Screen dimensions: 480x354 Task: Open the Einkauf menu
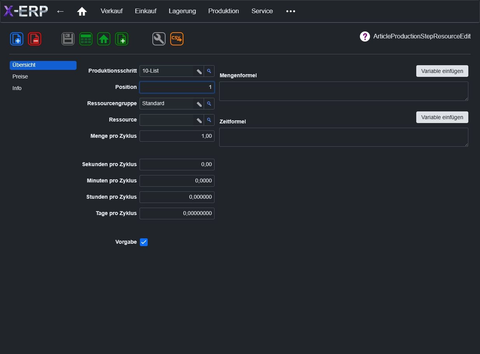click(x=146, y=11)
